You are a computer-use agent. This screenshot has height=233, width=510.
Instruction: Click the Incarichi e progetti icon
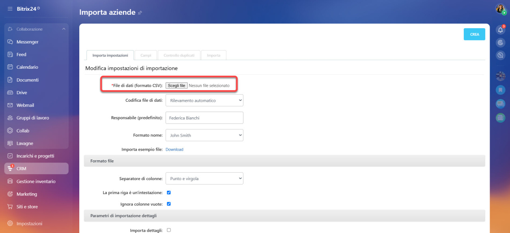(10, 156)
